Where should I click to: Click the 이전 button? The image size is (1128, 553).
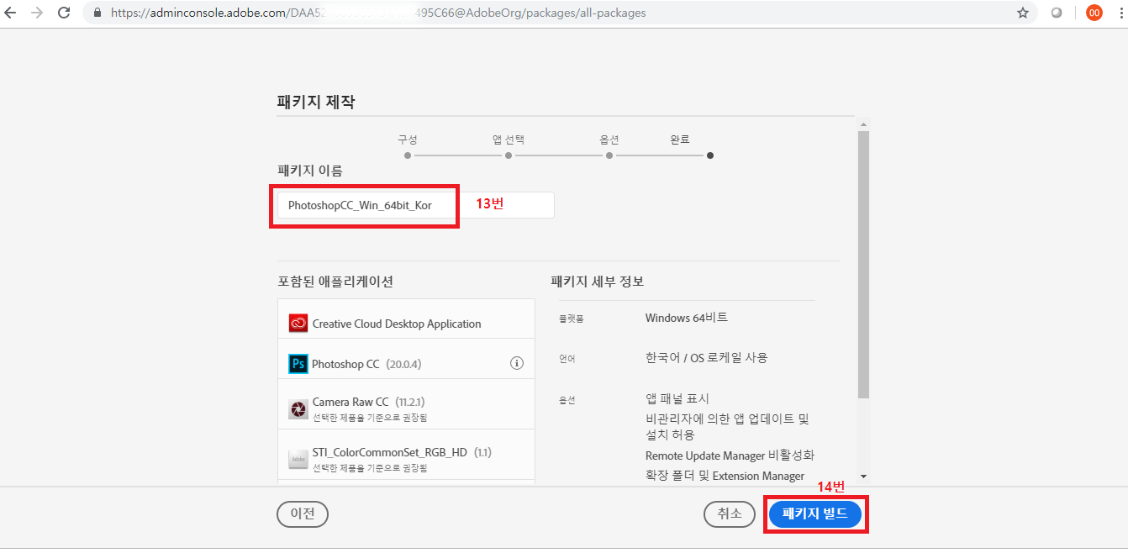click(303, 514)
